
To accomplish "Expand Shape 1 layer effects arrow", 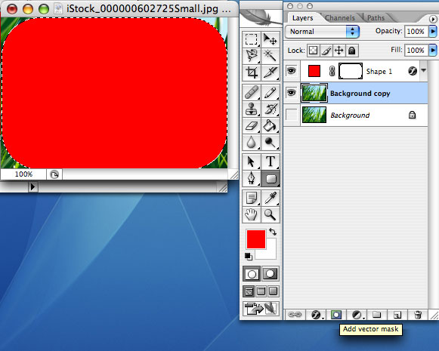I will [x=424, y=70].
